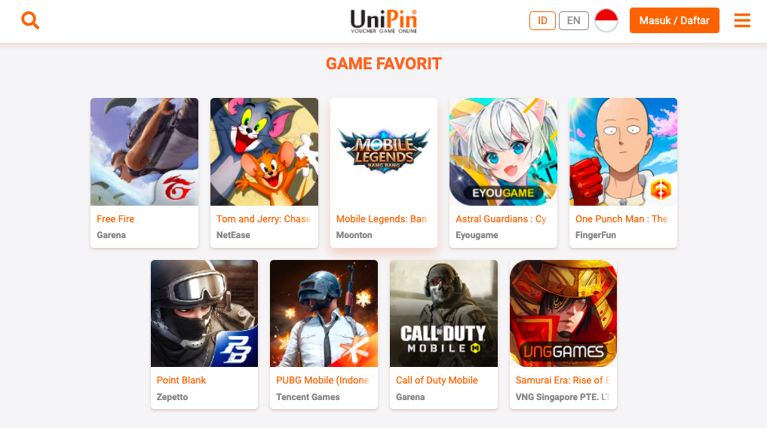Choose the Astral Guardians Eyougame image
This screenshot has height=428, width=767.
coord(503,151)
